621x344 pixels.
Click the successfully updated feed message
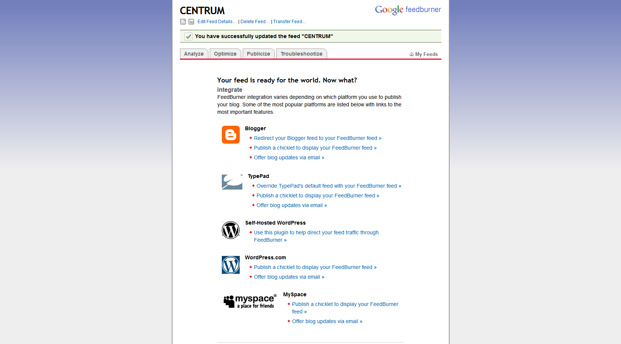pos(264,36)
